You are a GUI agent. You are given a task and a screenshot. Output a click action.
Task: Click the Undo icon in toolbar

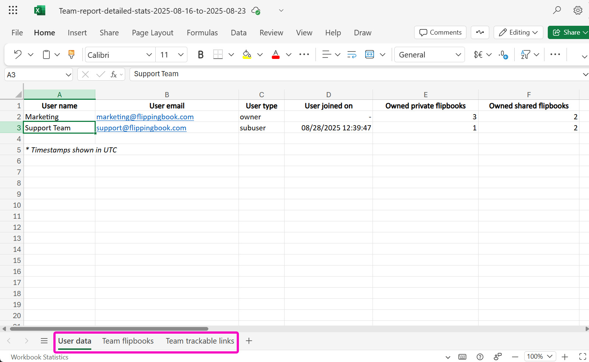tap(17, 55)
